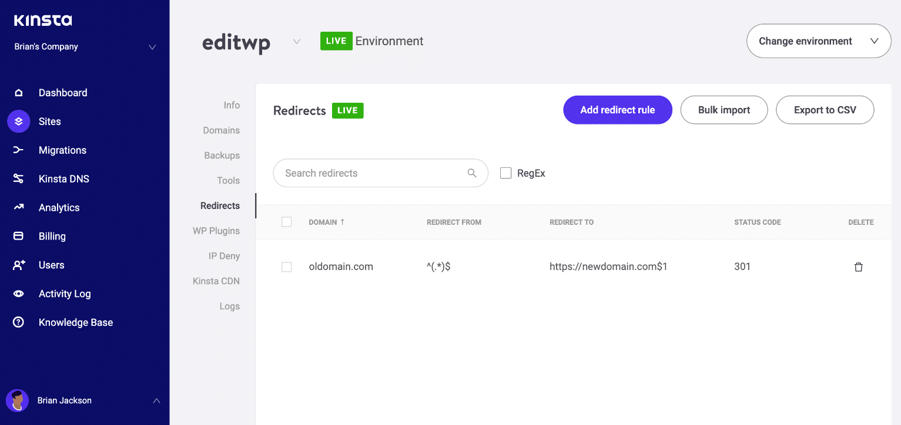Select the Sites icon in the sidebar

[x=19, y=121]
